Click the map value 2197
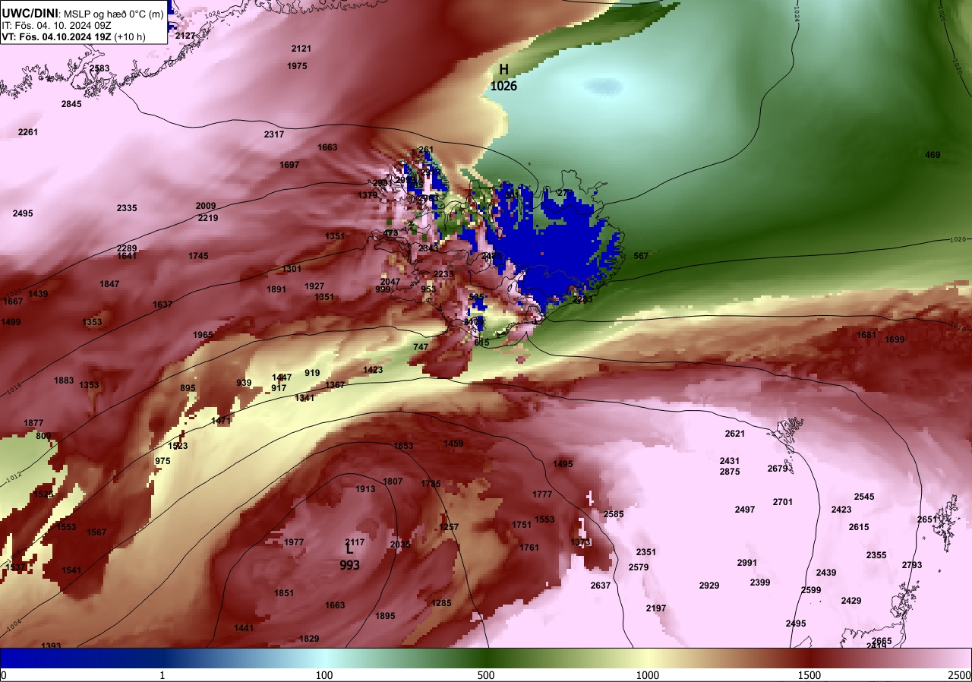Viewport: 972px width, 682px height. pos(656,608)
